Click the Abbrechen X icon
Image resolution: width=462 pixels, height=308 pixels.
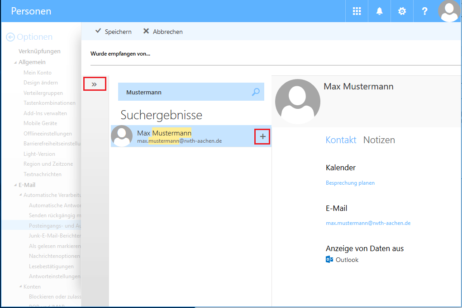(146, 31)
